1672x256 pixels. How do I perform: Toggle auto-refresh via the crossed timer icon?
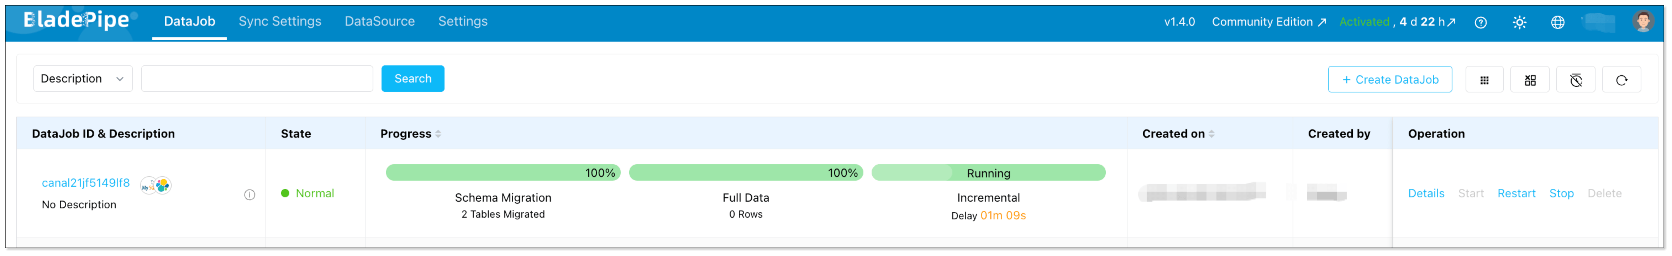1575,79
